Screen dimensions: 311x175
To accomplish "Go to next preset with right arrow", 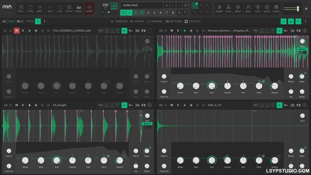I will point(179,5).
